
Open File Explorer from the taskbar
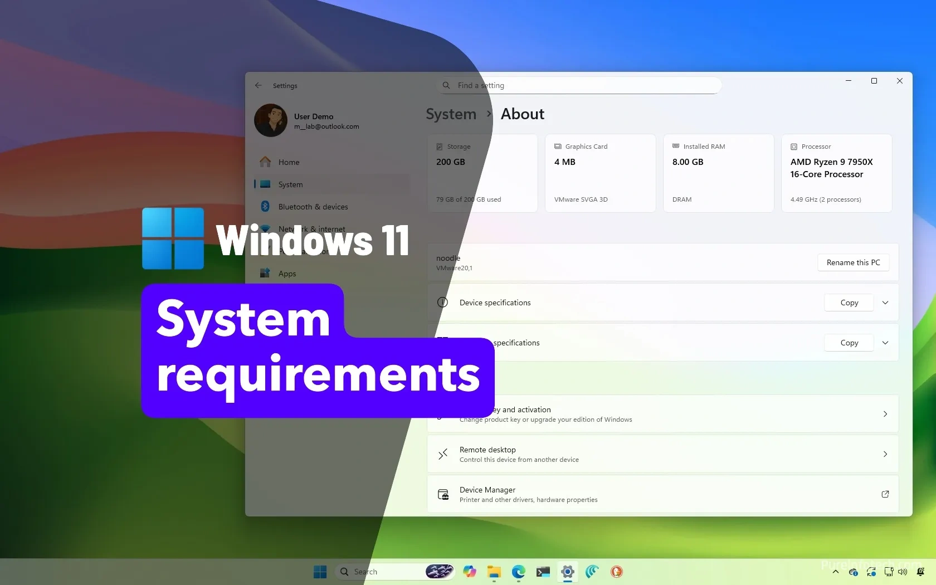tap(494, 572)
